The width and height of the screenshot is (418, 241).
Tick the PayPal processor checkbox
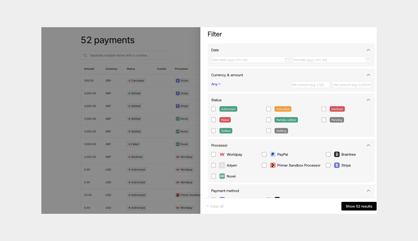coord(264,155)
